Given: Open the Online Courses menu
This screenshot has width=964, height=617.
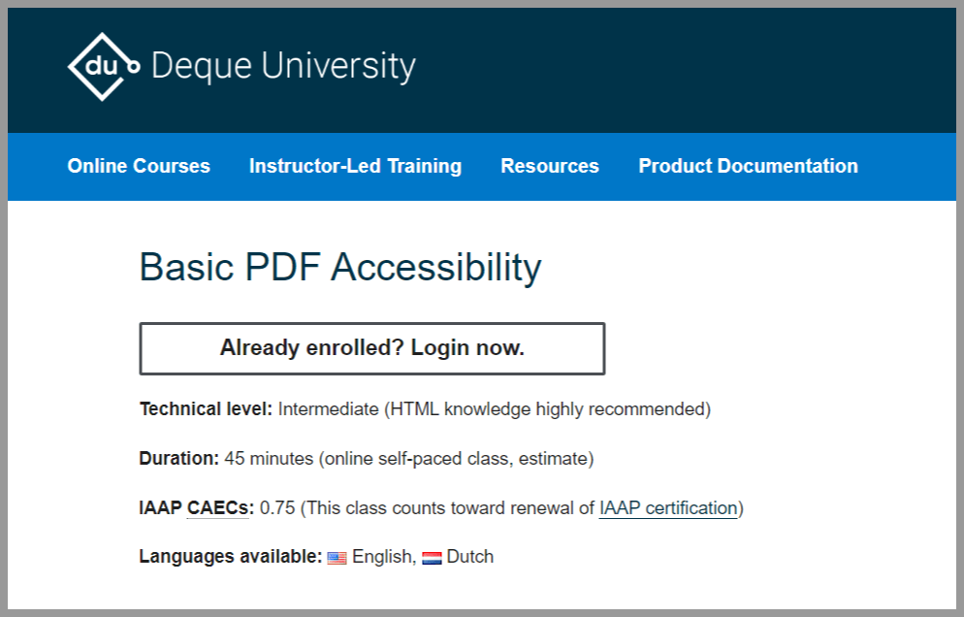Looking at the screenshot, I should pyautogui.click(x=139, y=166).
